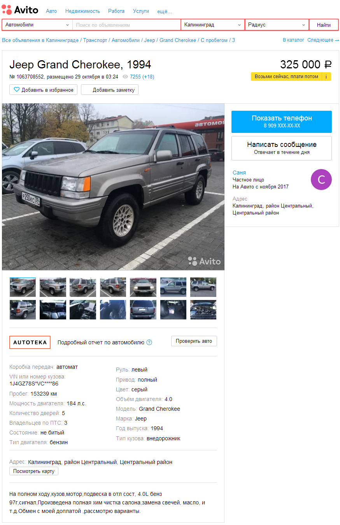Click the heart icon to add to favorites
This screenshot has width=340, height=525.
click(x=17, y=90)
